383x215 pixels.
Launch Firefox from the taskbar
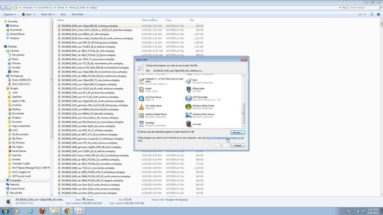[42, 211]
